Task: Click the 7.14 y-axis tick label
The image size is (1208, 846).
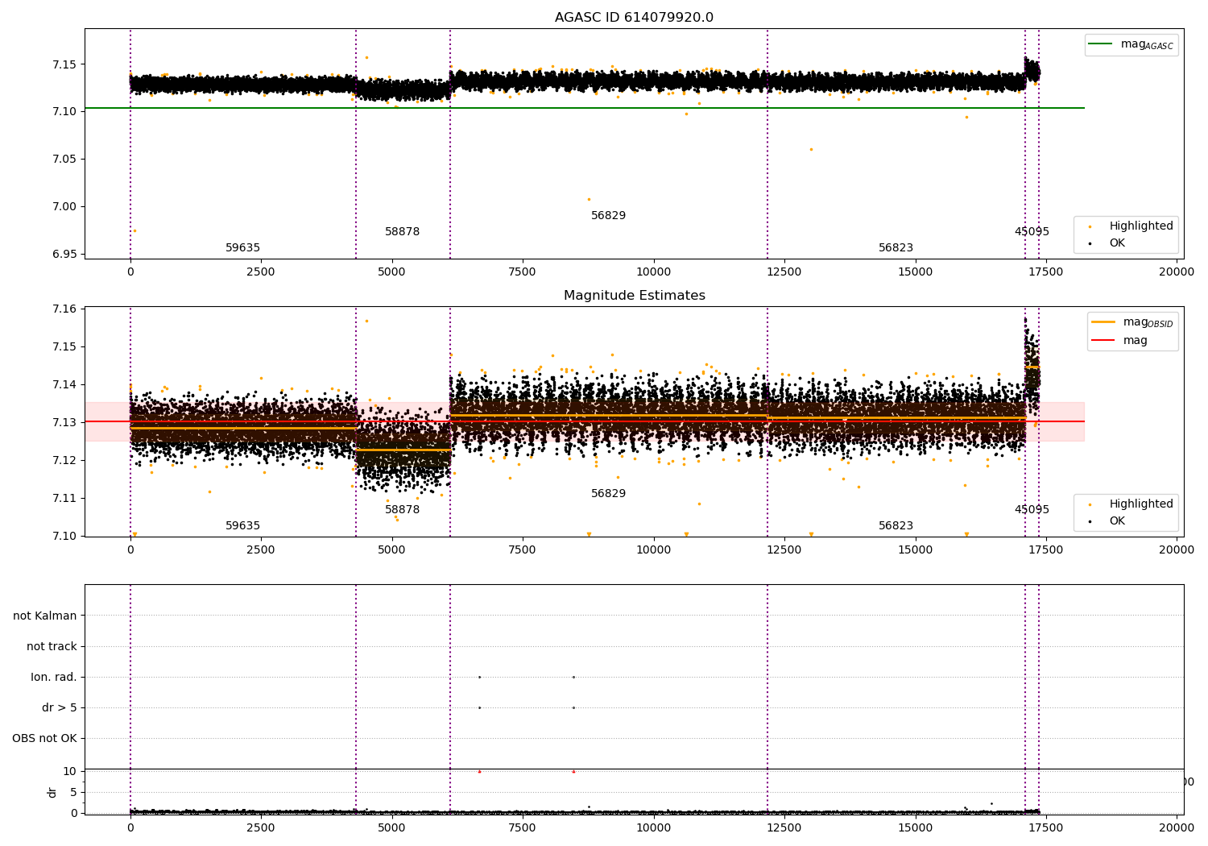Action: click(x=64, y=384)
